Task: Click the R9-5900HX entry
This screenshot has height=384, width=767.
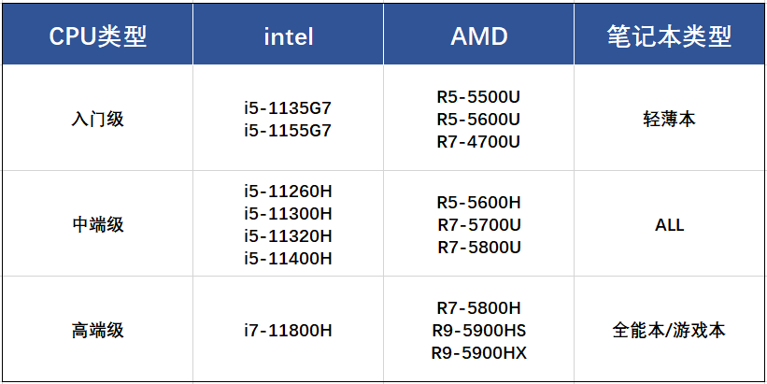Action: 479,353
